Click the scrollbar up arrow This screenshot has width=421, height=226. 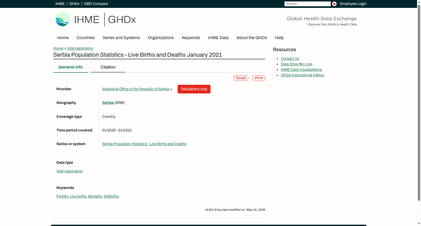click(x=419, y=2)
